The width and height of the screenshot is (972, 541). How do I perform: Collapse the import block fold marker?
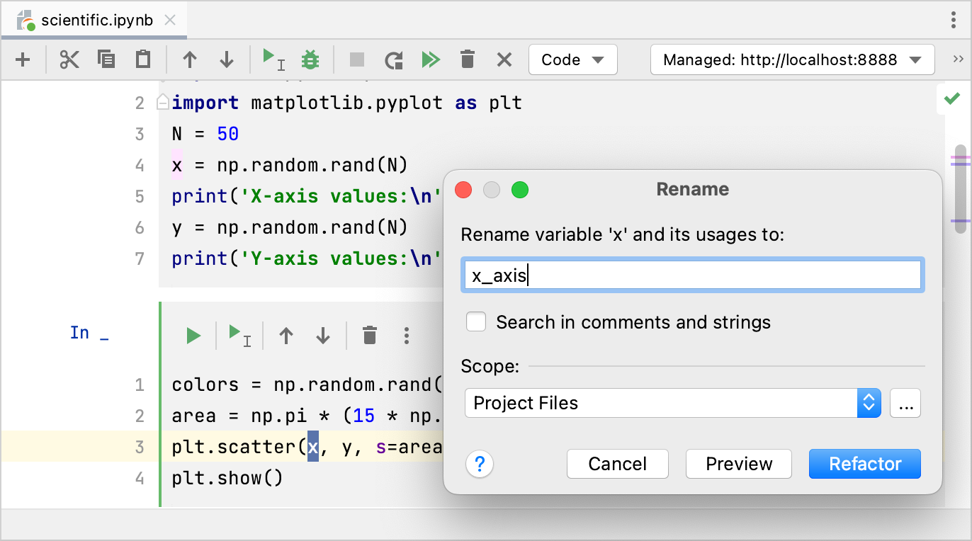click(x=162, y=103)
